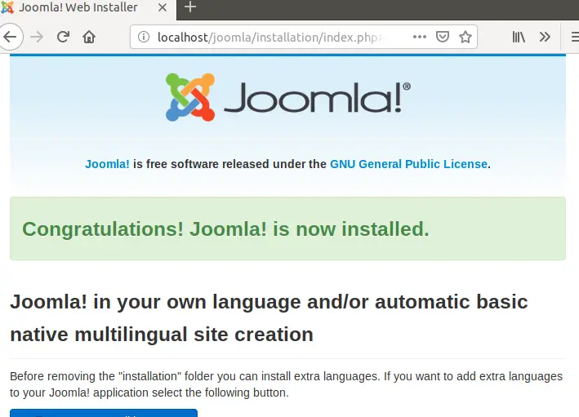The image size is (579, 417).
Task: Close the Joomla! Web Installer tab
Action: point(163,7)
